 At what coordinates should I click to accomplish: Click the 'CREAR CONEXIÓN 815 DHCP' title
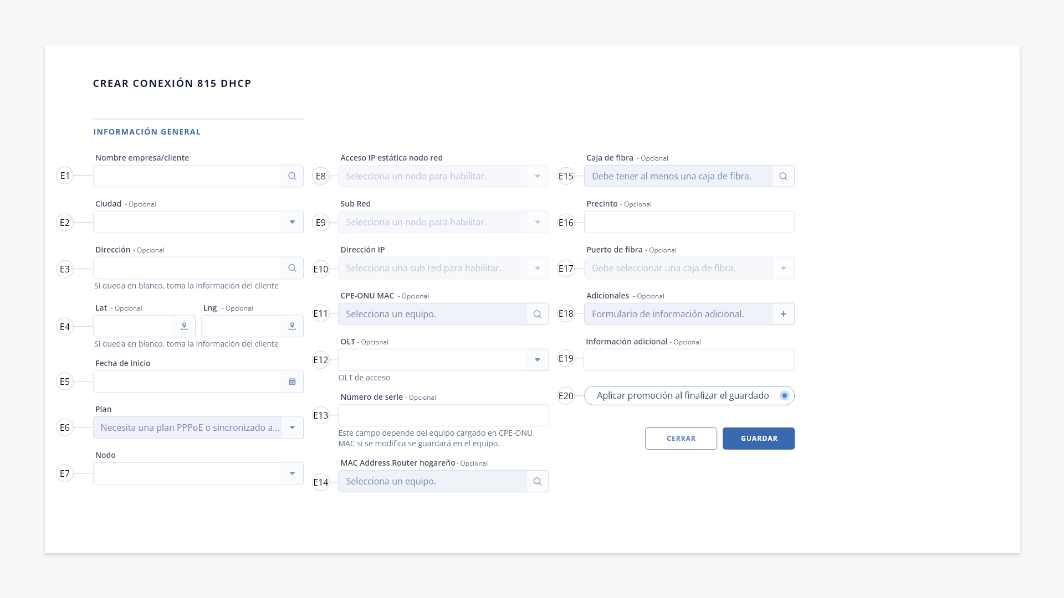172,83
